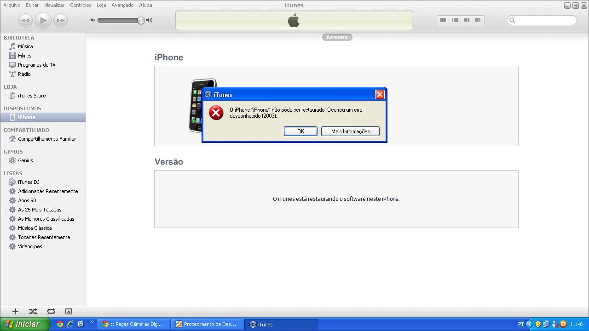Screen dimensions: 589x331
Task: Launch Internet Explorer from quick launch
Action: click(70, 324)
